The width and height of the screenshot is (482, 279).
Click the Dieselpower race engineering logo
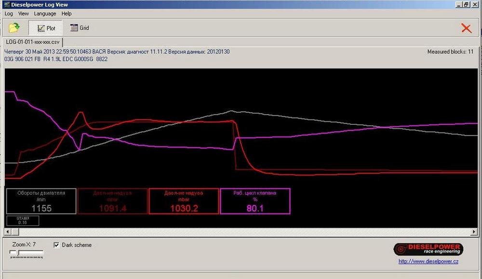pos(428,249)
